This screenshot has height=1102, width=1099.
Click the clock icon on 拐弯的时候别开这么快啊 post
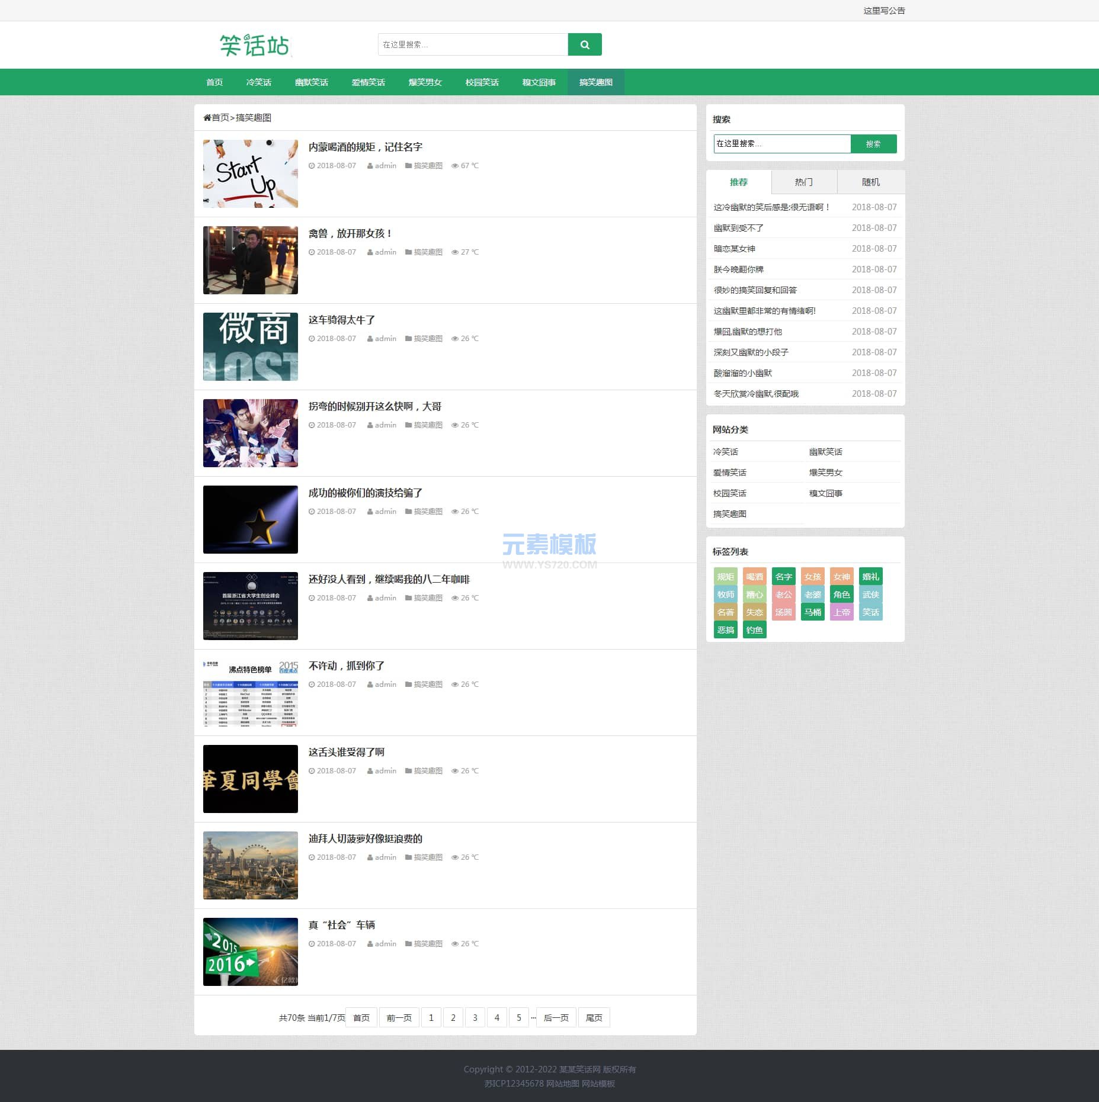pos(312,425)
